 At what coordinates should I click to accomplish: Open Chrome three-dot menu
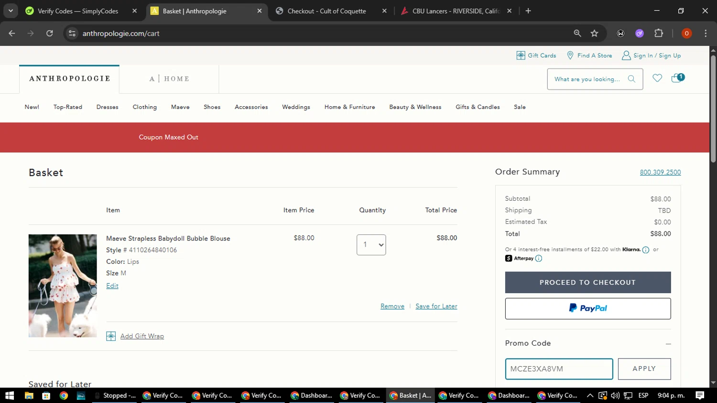[706, 33]
